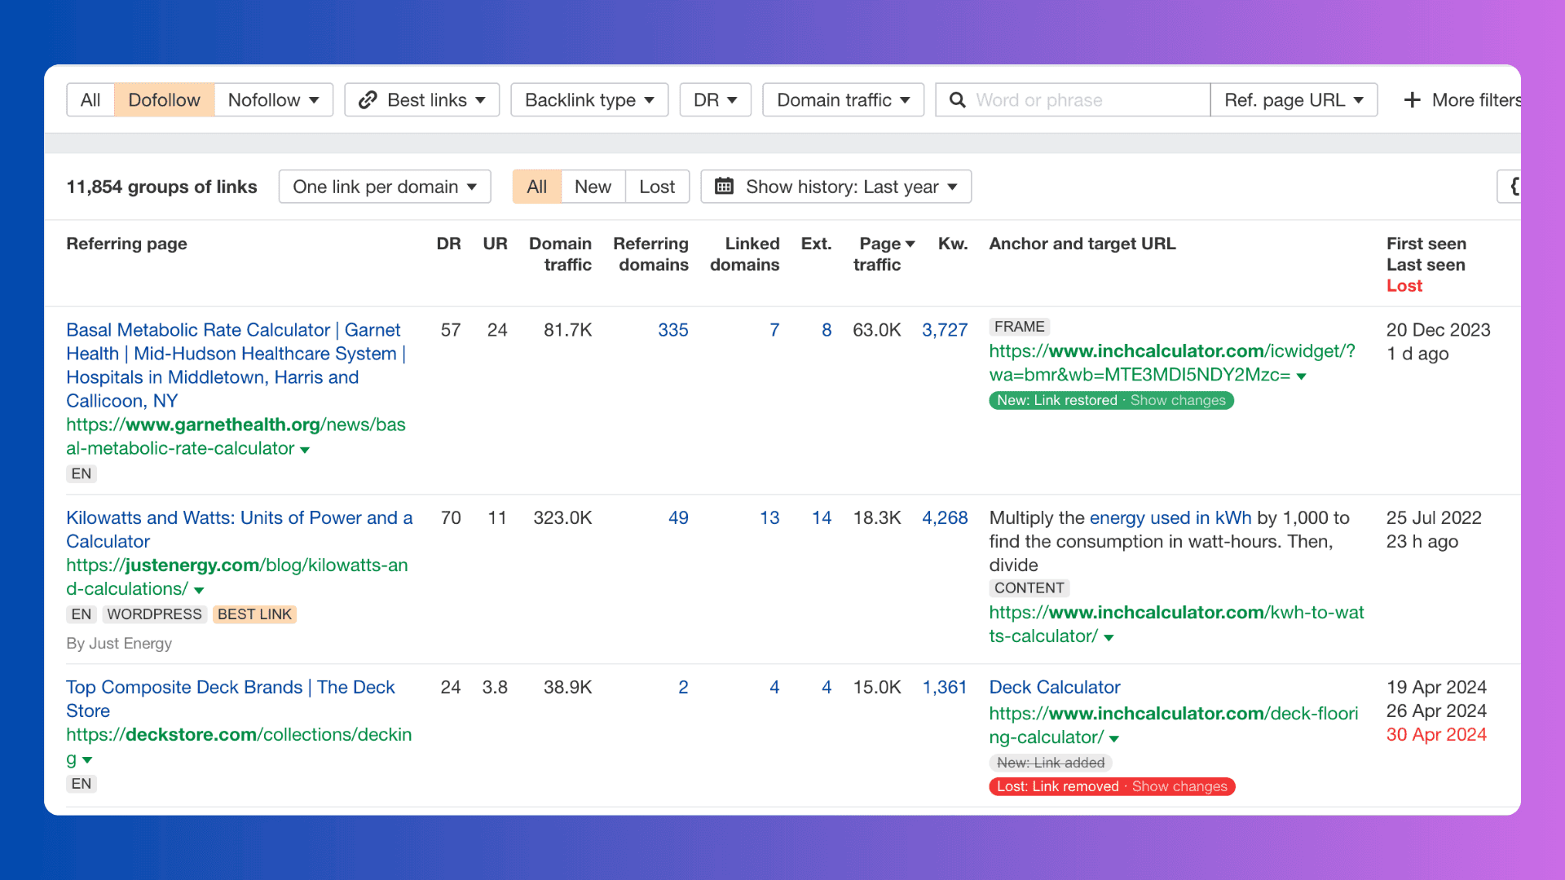Screen dimensions: 1565x880
Task: Open Kilowatts and Watts article link
Action: pos(239,530)
